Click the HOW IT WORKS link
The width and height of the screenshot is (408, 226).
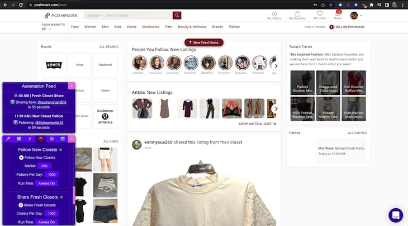315,27
